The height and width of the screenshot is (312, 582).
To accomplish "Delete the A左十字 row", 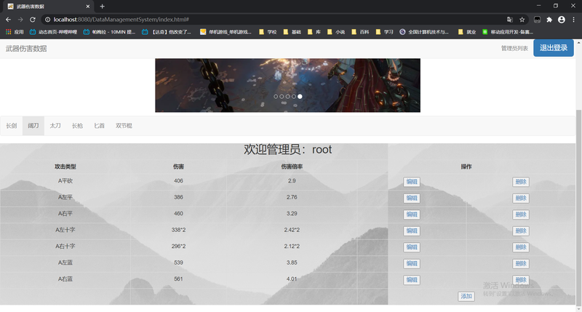I will point(521,231).
